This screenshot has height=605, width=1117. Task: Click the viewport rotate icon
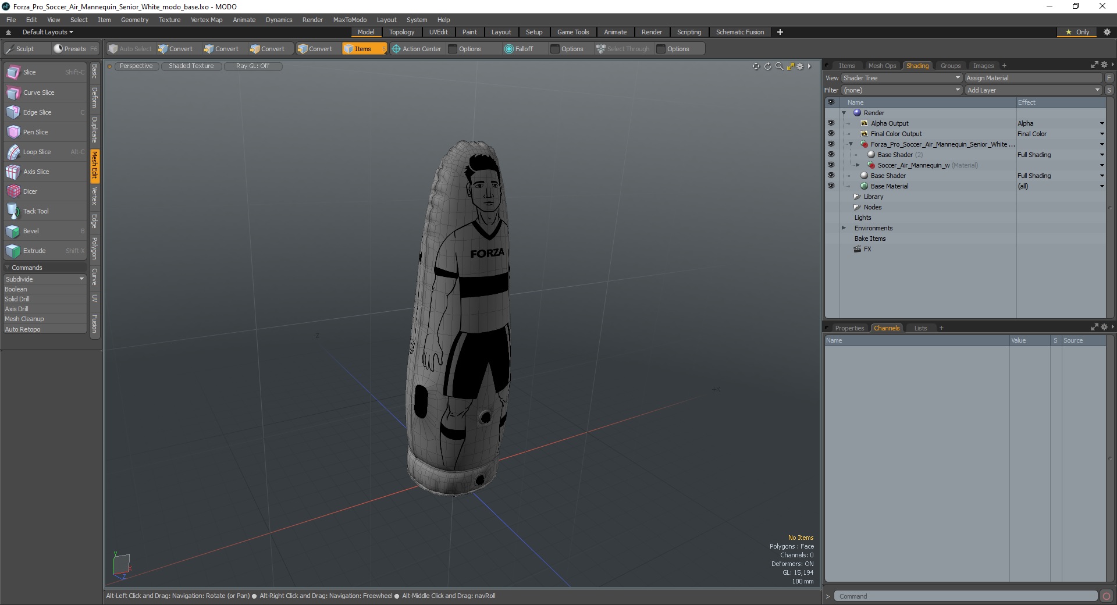[x=767, y=66]
